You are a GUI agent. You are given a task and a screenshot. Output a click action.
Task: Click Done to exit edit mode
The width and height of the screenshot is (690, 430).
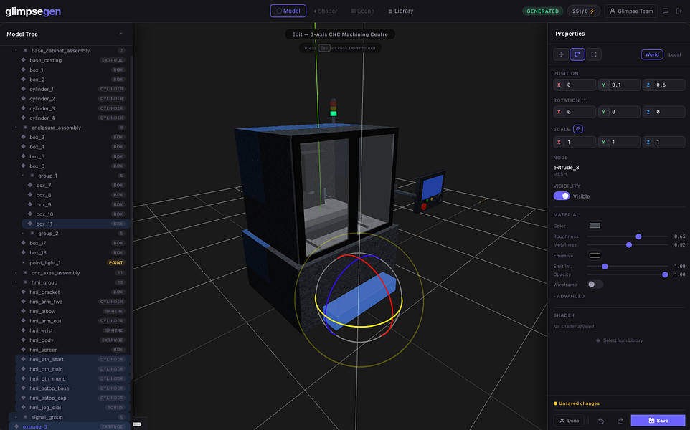(x=569, y=421)
